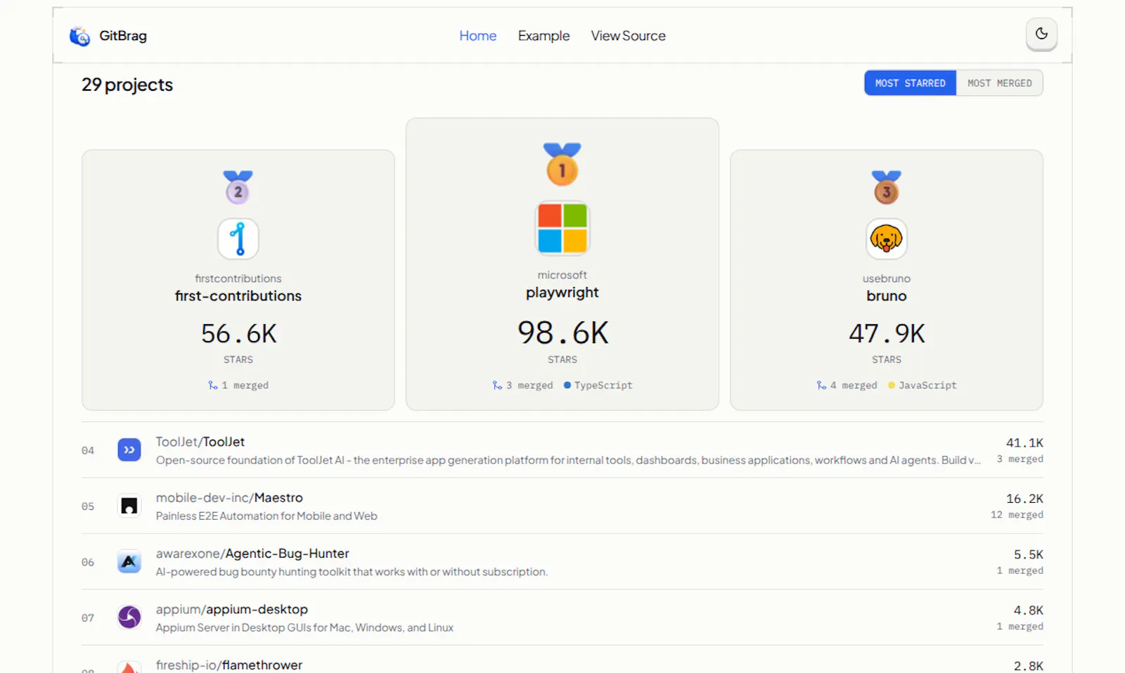Open the first-contributions project title
Viewport: 1125px width, 673px height.
click(238, 296)
